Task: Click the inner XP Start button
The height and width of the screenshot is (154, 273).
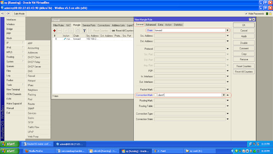Action: [9, 144]
